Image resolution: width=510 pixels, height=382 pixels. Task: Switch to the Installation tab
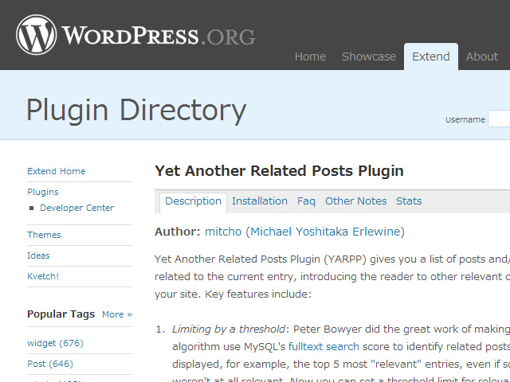click(x=260, y=201)
